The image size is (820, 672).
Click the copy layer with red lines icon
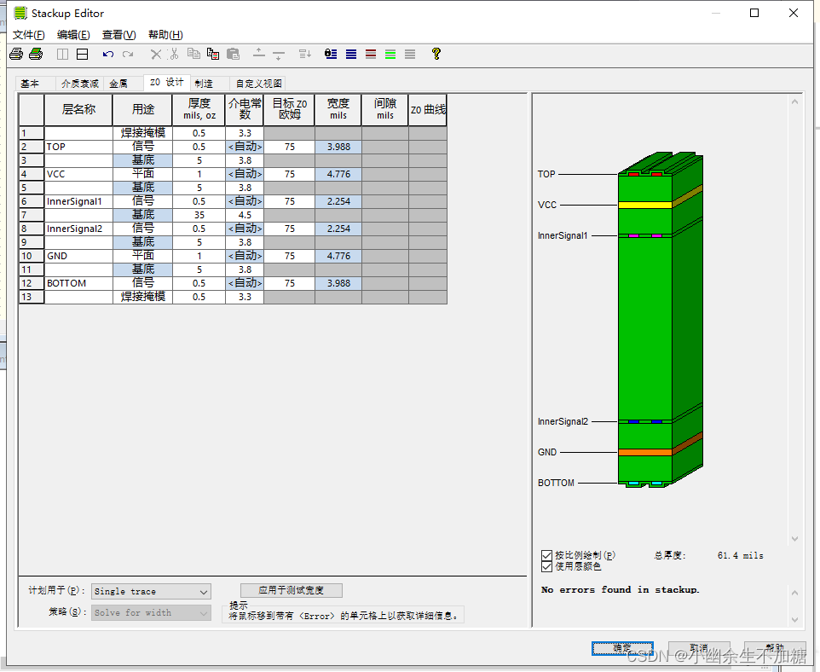pos(213,54)
